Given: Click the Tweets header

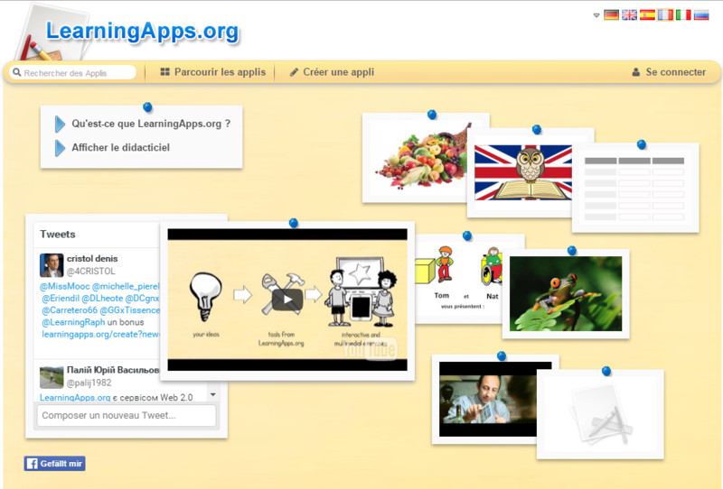Looking at the screenshot, I should coord(58,234).
